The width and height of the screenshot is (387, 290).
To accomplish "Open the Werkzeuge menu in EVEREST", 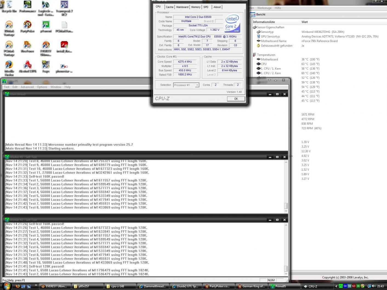I will click(x=264, y=8).
